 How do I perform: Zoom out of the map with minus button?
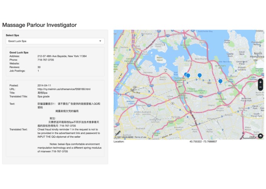[260, 87]
